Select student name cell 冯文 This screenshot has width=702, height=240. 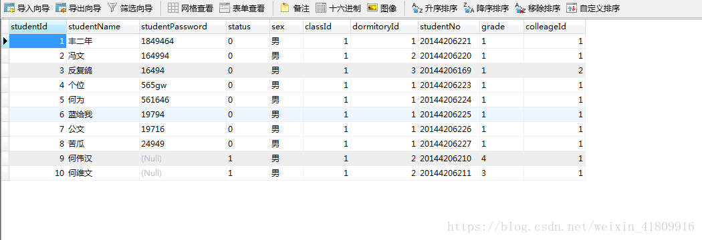point(103,56)
